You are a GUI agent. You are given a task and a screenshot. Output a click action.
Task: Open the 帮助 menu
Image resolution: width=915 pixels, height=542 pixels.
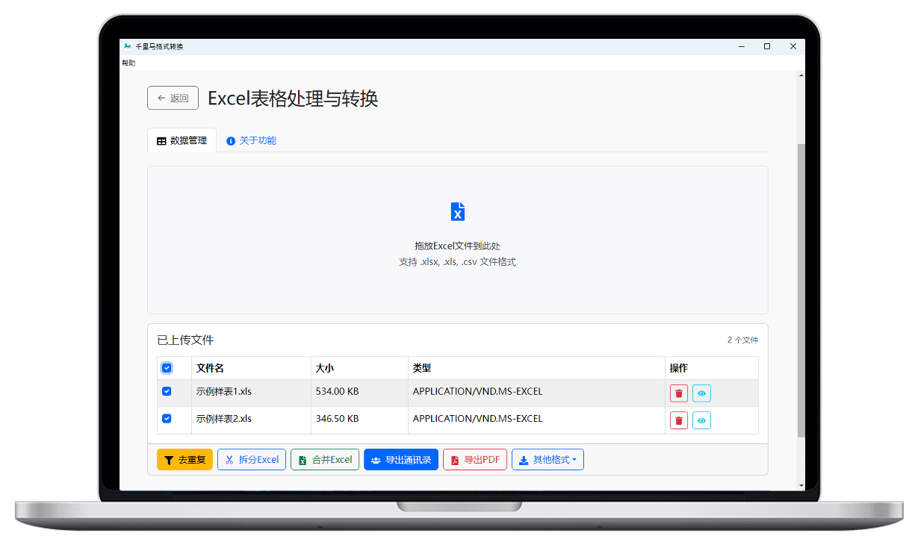click(x=128, y=63)
